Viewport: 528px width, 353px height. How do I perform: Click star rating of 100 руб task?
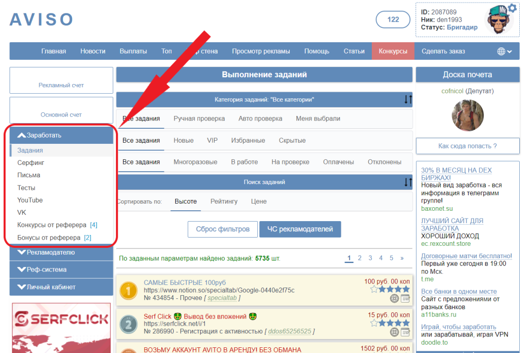[390, 289]
